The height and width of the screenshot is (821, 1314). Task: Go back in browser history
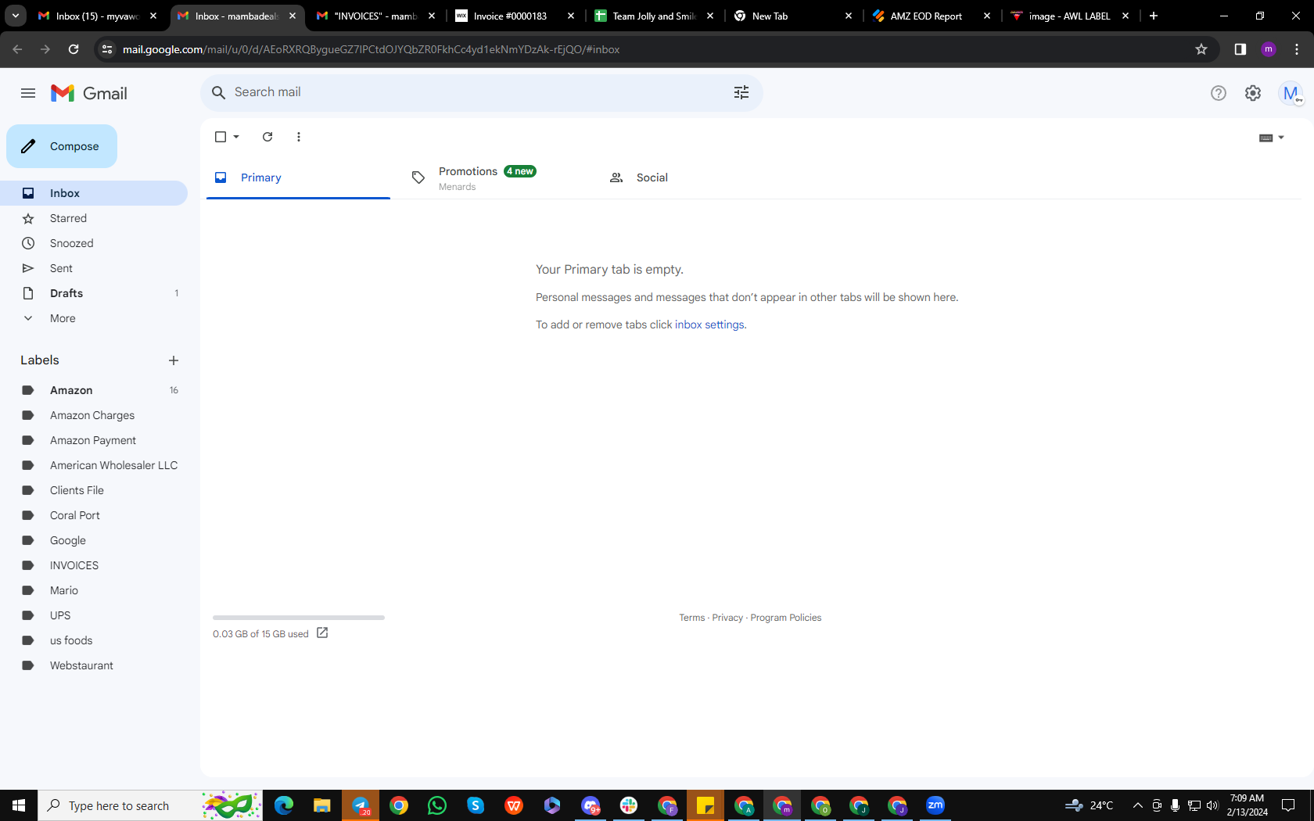17,49
